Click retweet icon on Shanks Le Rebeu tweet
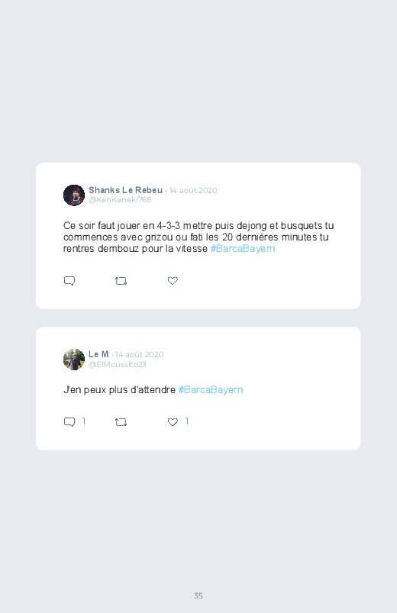 pyautogui.click(x=121, y=281)
